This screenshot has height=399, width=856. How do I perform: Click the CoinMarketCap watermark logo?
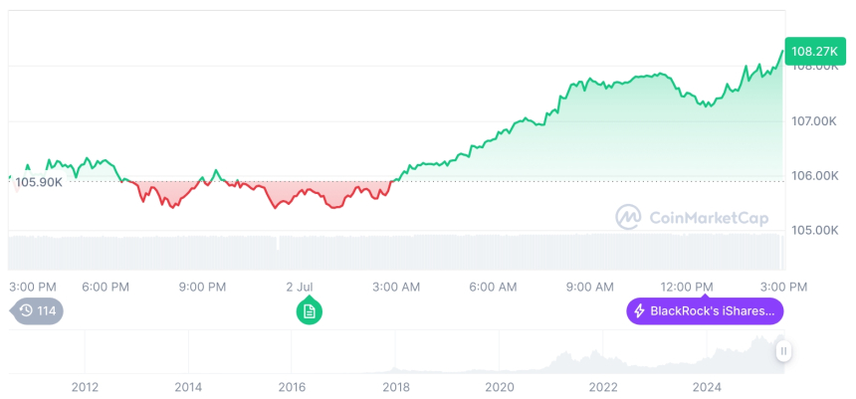click(x=693, y=217)
